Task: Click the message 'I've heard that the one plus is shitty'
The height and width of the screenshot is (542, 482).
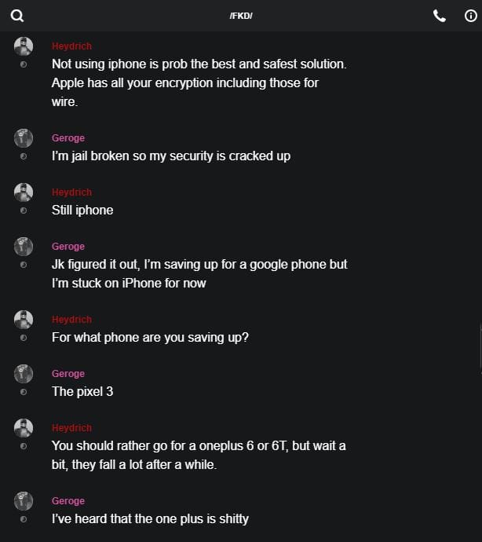Action: (150, 519)
